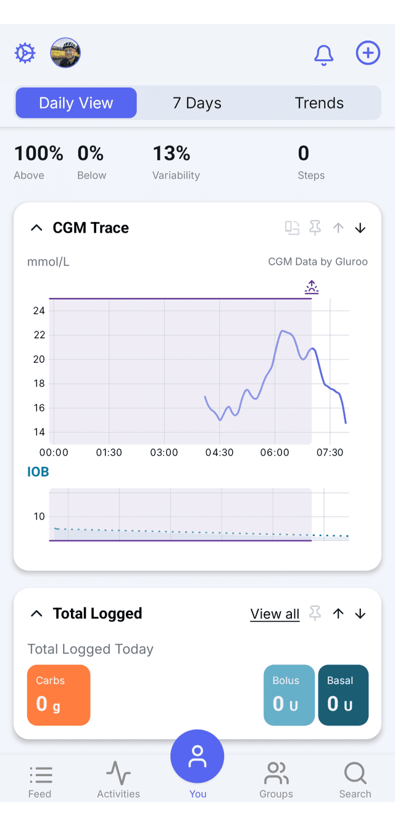Viewport: 395px width, 826px height.
Task: Pin the Total Logged card
Action: point(315,613)
